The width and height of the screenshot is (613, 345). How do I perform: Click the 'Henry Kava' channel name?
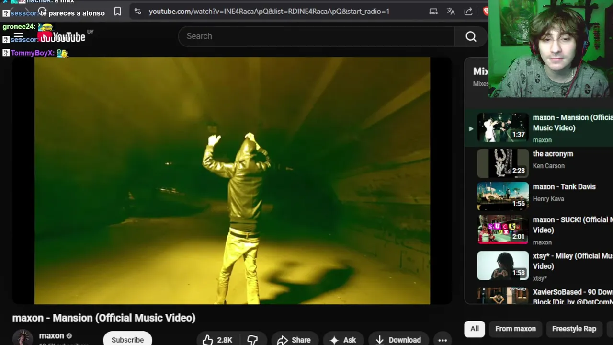pyautogui.click(x=548, y=199)
